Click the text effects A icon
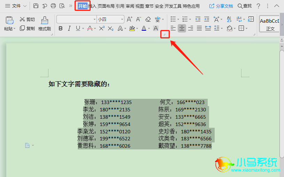Viewport: 284px width, 177px height. click(120, 28)
